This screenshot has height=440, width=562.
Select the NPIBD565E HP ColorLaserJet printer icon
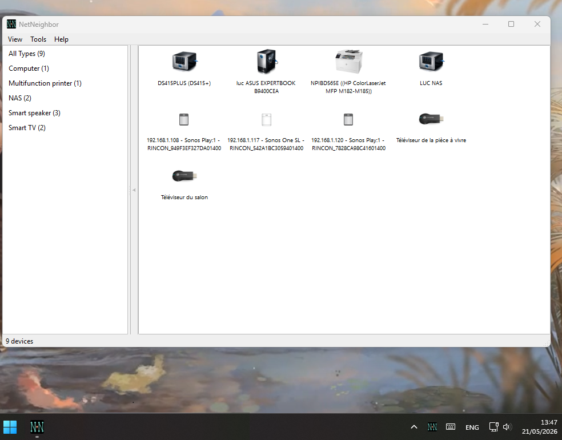(348, 62)
